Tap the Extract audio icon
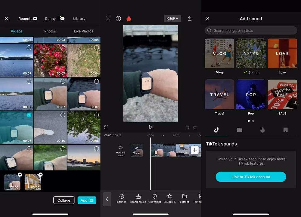The image size is (301, 217). coord(185,198)
